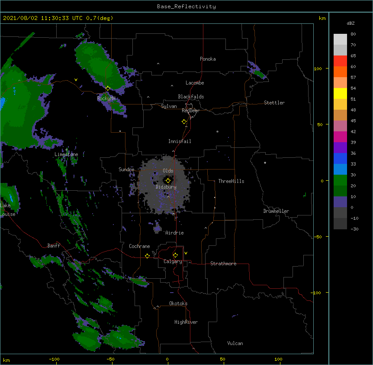373x365 pixels.
Task: Click the 80 value on dBZ scale
Action: 353,34
